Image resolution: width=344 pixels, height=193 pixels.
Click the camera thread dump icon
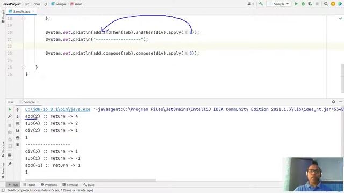pos(10,132)
